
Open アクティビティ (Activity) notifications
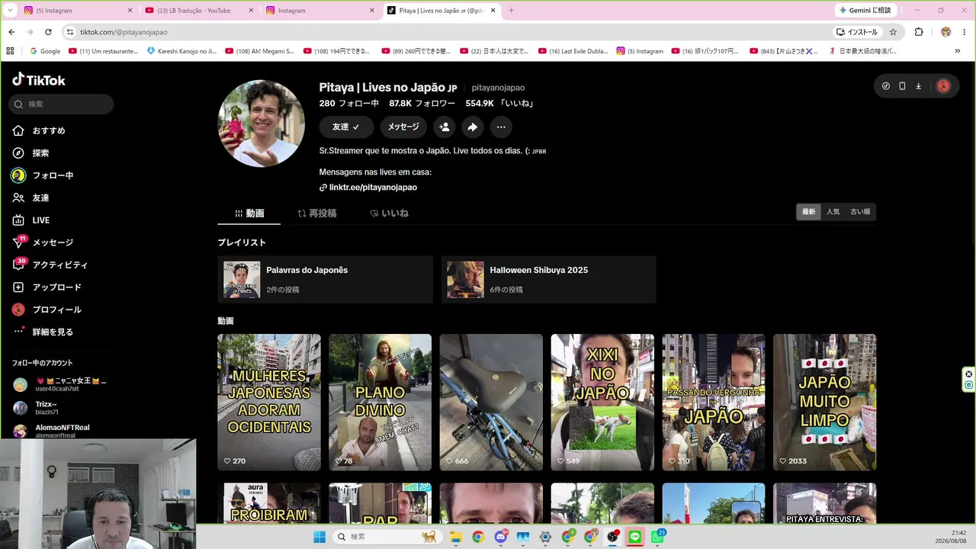[50, 265]
